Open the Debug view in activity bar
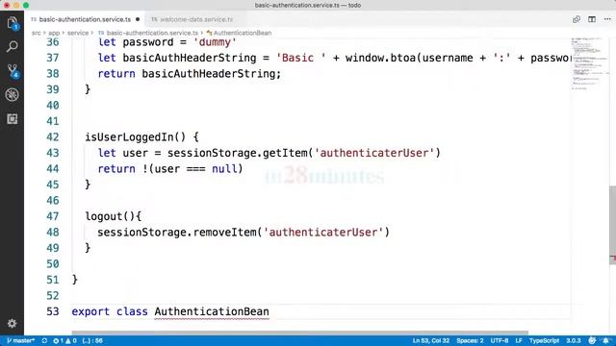 click(13, 94)
